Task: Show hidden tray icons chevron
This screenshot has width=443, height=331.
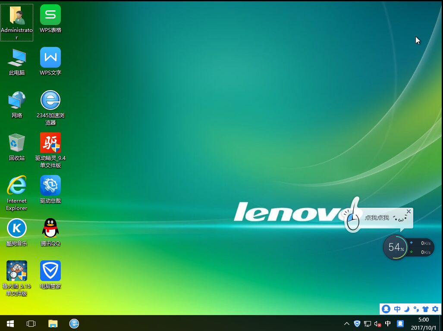Action: click(x=347, y=324)
